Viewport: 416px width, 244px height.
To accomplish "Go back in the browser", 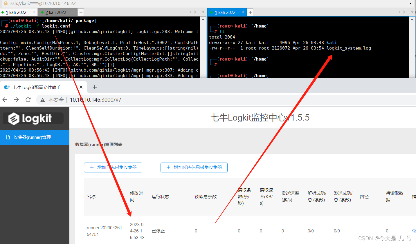I will 5,100.
